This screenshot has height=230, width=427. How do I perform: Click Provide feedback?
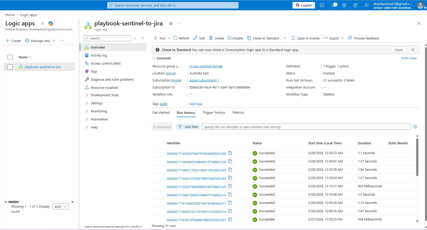point(363,38)
